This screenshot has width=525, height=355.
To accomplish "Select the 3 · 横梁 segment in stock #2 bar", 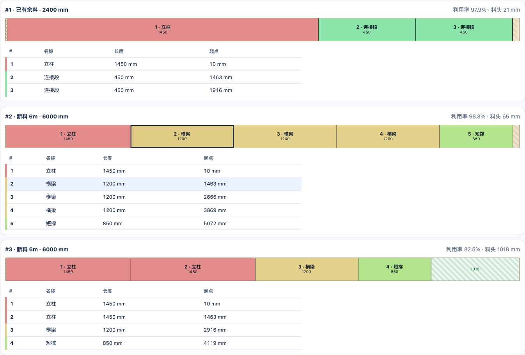I will tap(285, 136).
